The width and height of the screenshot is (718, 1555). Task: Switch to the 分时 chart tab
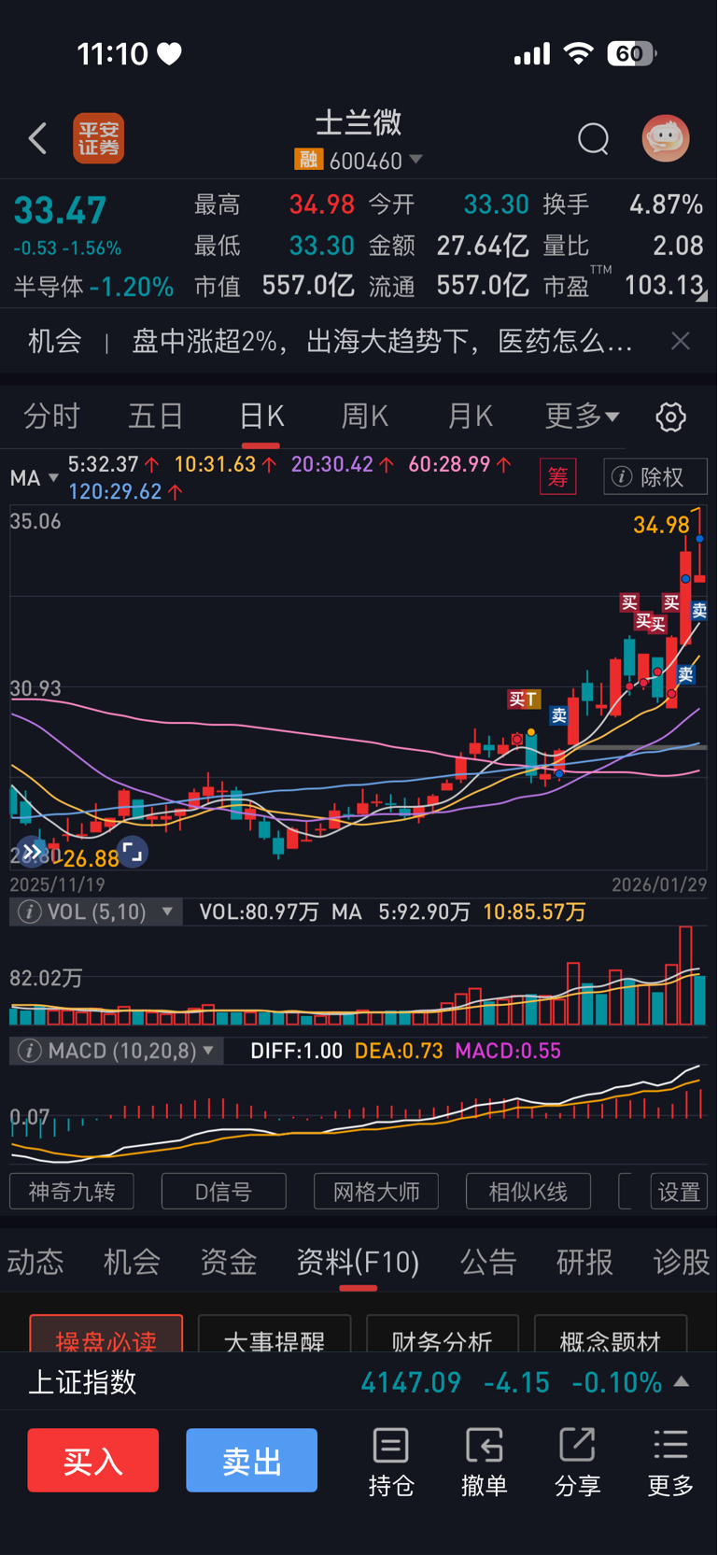point(51,417)
